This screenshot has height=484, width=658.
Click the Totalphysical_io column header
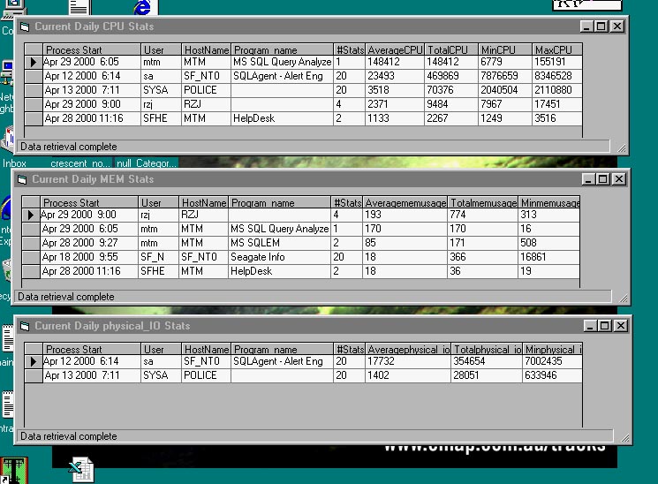coord(487,349)
